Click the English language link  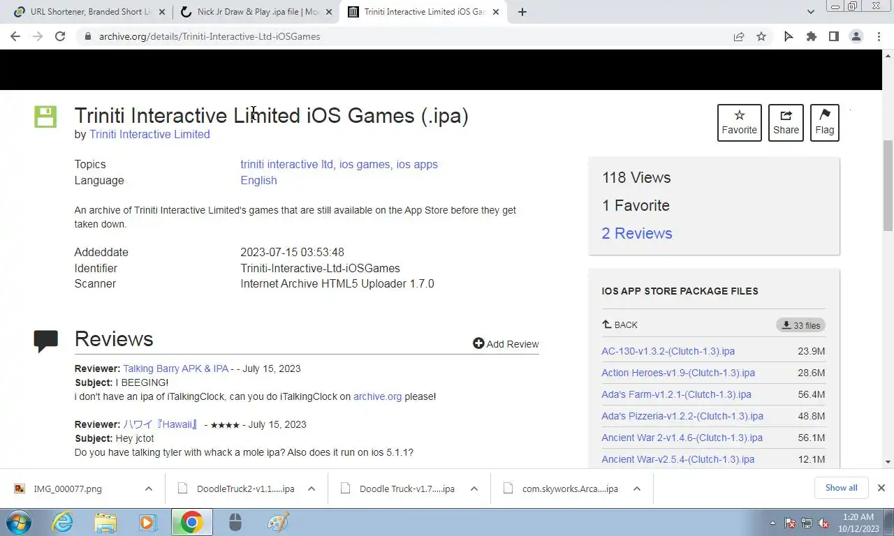point(258,180)
